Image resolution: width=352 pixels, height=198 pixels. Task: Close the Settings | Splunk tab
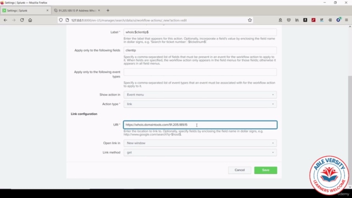(x=47, y=10)
